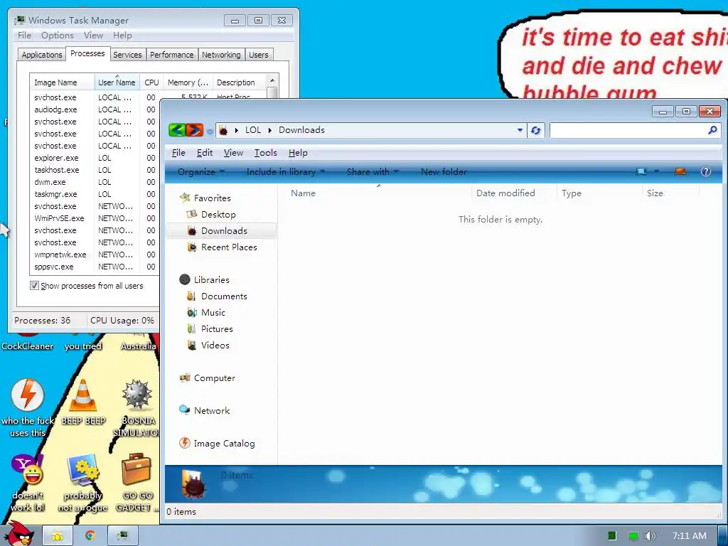Open the view options dropdown arrow
Image resolution: width=728 pixels, height=546 pixels.
656,171
